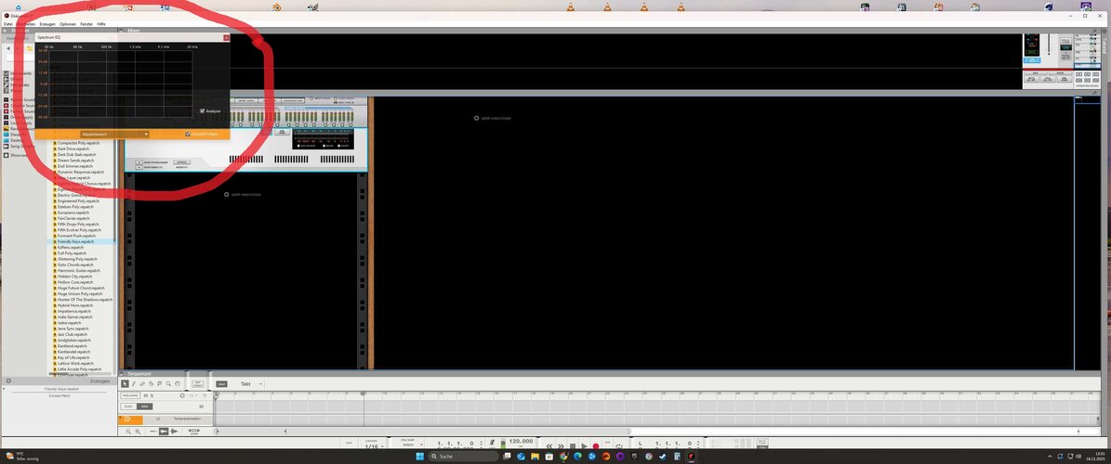
Task: Click Instrumente in browser sidebar
Action: pyautogui.click(x=19, y=73)
